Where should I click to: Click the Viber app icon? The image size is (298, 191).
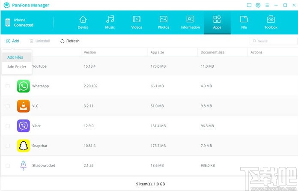click(x=24, y=126)
